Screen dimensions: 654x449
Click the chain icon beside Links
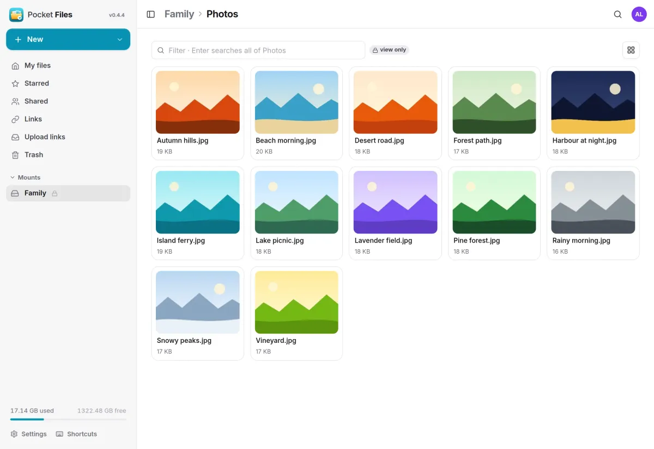pos(15,119)
